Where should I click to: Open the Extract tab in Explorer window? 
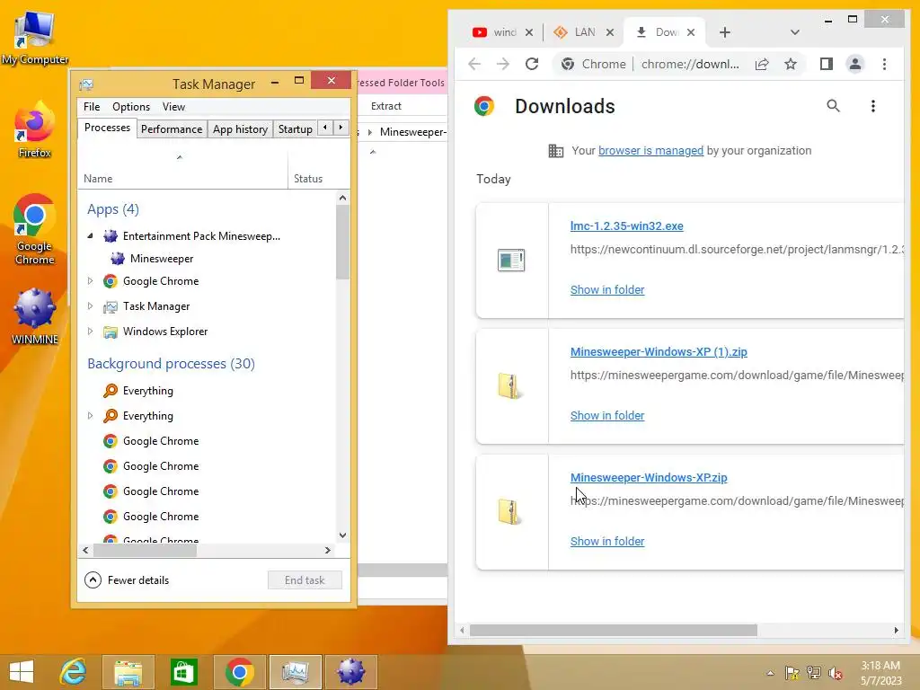386,106
